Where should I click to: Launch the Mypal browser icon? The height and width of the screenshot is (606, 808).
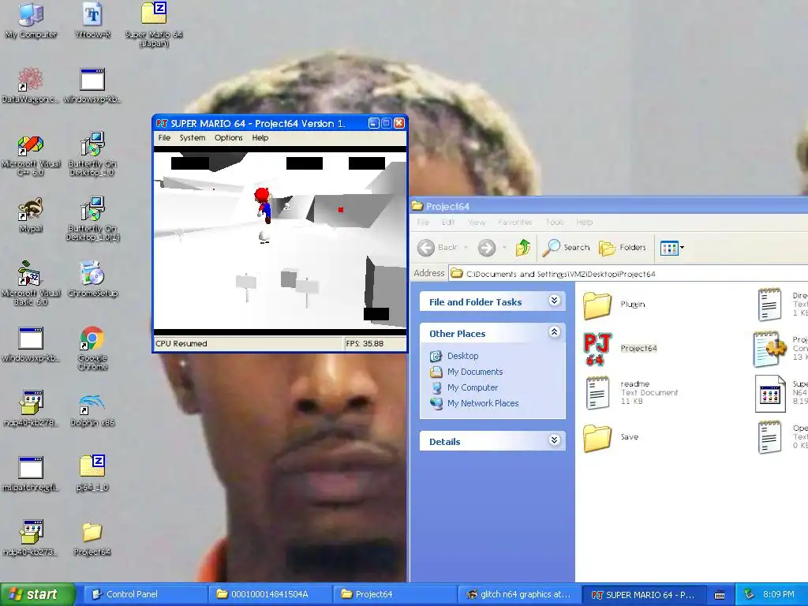coord(31,215)
